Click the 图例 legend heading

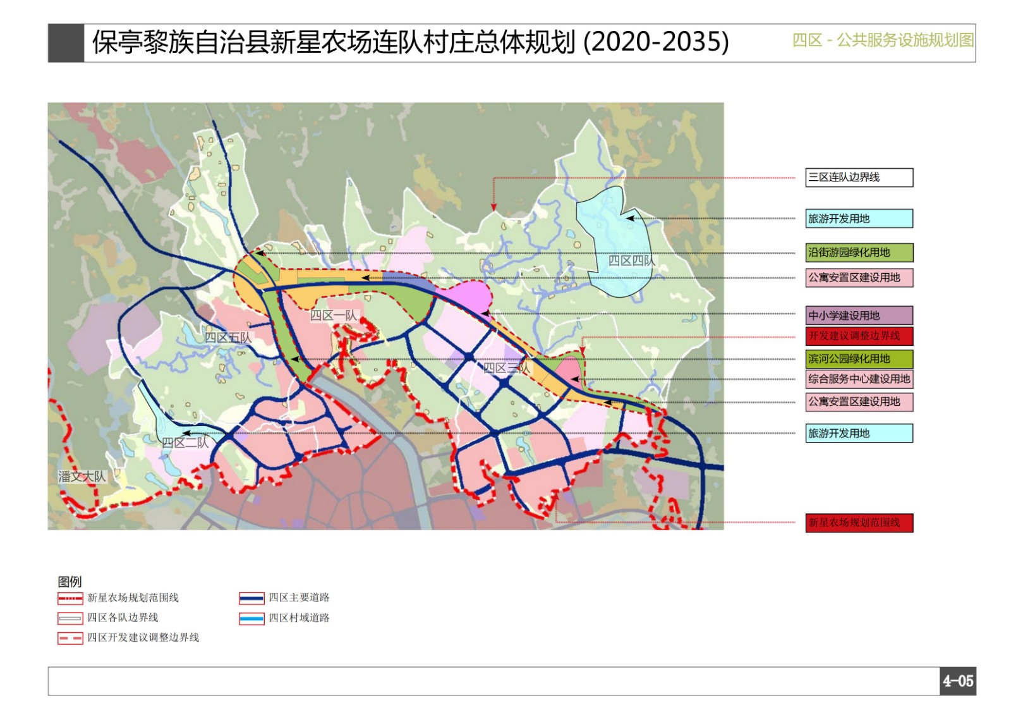coord(70,582)
